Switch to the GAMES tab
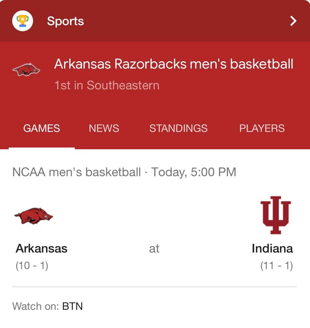The image size is (310, 328). [41, 128]
